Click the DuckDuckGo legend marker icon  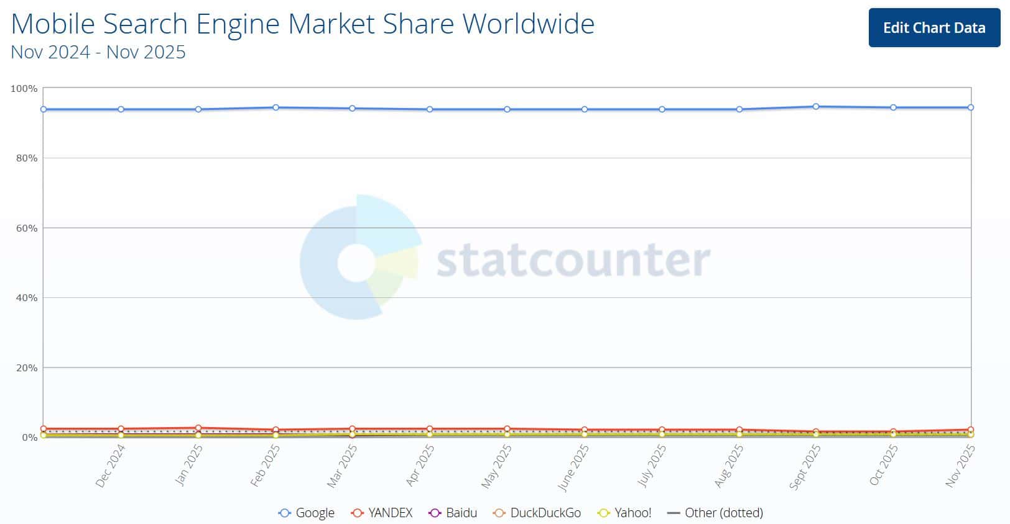pos(498,513)
